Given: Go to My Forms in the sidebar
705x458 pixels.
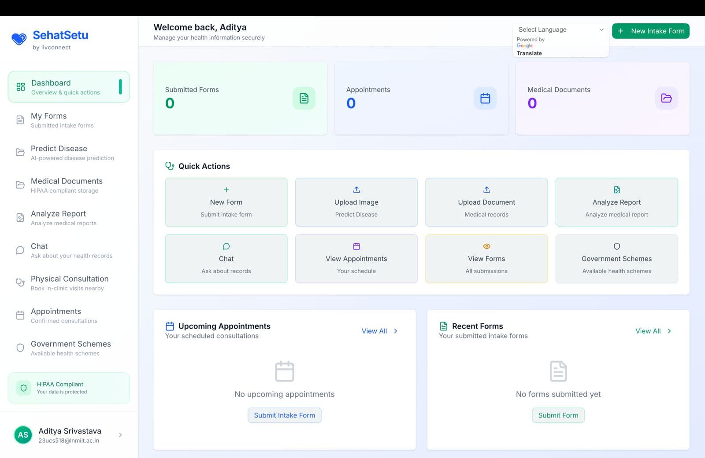Looking at the screenshot, I should click(x=69, y=120).
